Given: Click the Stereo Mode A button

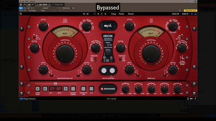Looking at the screenshot, I should (37, 89).
